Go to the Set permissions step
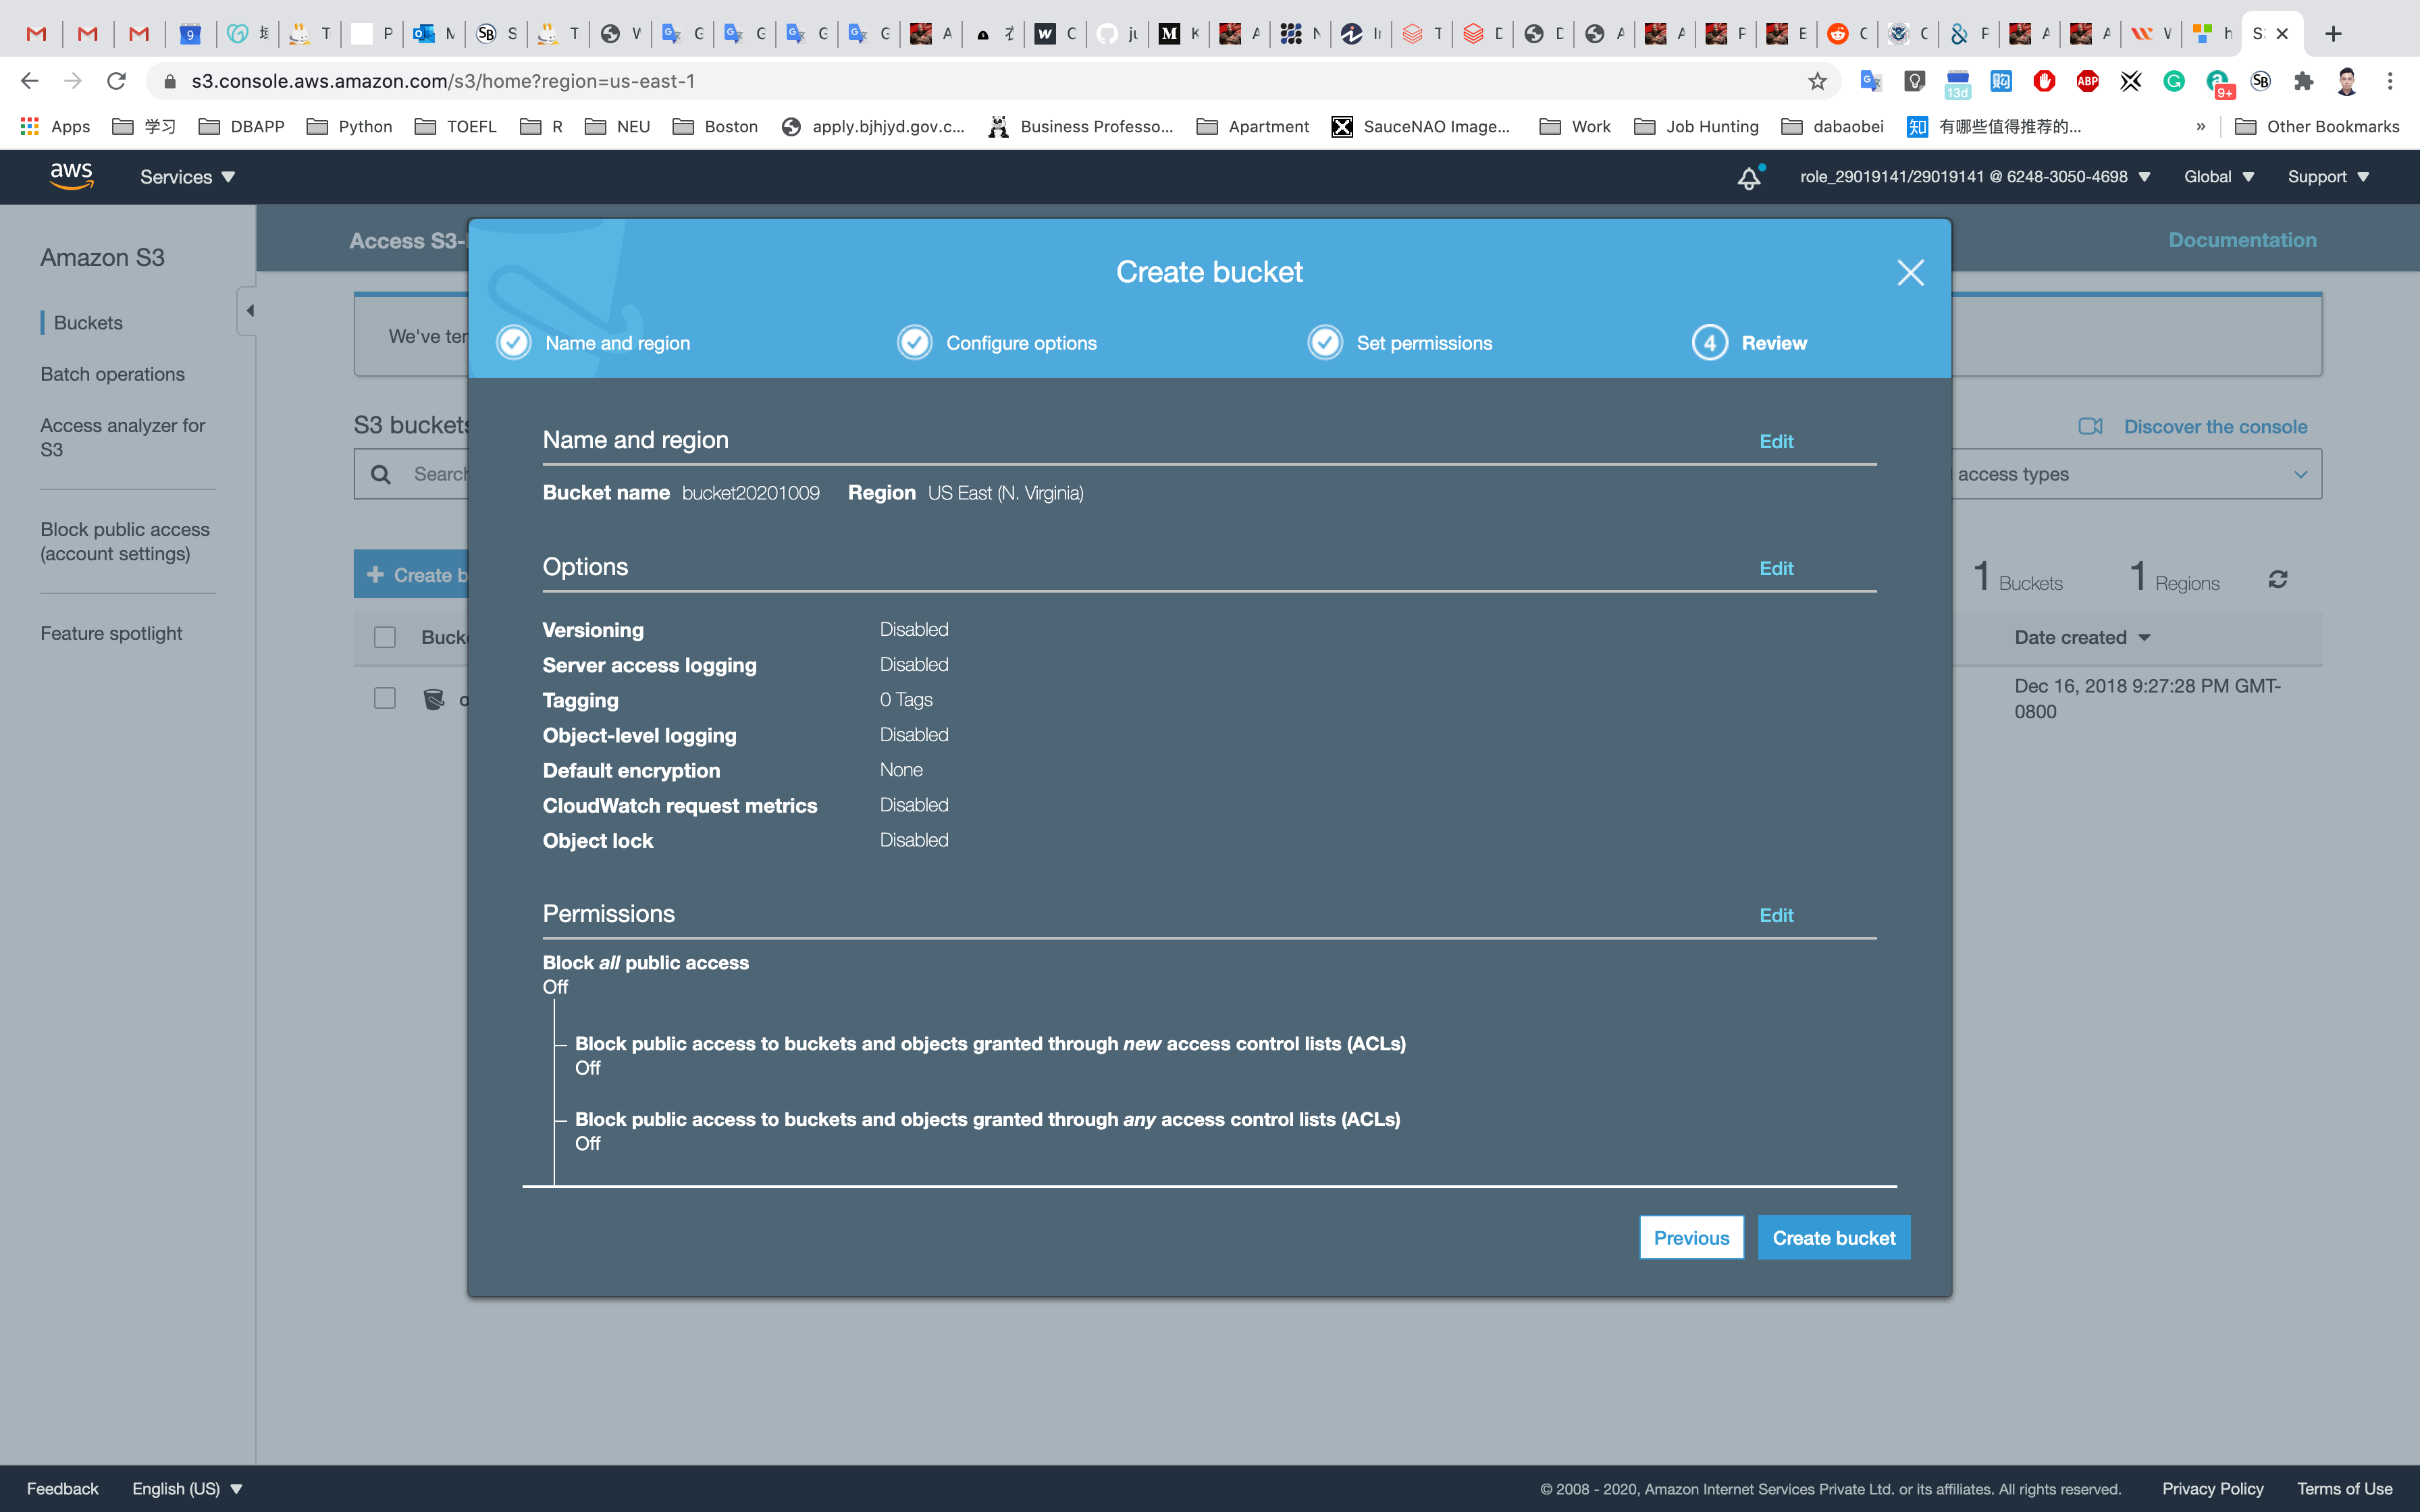The width and height of the screenshot is (2420, 1512). [1423, 343]
